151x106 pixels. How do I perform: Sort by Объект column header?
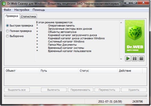click(x=22, y=71)
